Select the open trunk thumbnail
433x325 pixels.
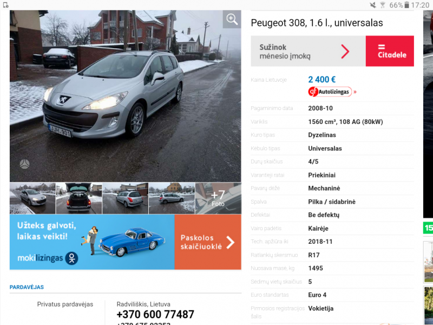coord(78,198)
